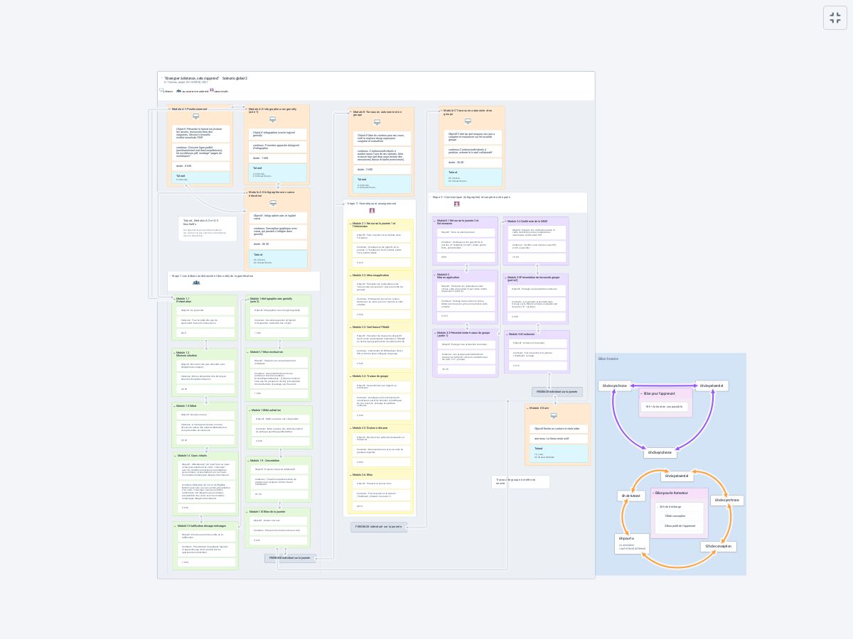Collapse the Module B node
The image size is (853, 639).
coord(350,112)
